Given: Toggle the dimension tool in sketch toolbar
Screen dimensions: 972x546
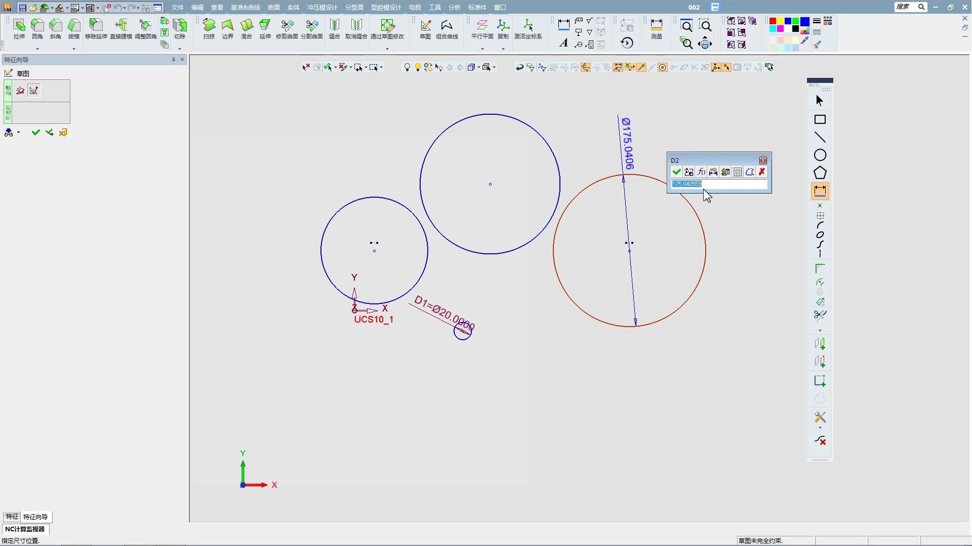Looking at the screenshot, I should coord(820,191).
